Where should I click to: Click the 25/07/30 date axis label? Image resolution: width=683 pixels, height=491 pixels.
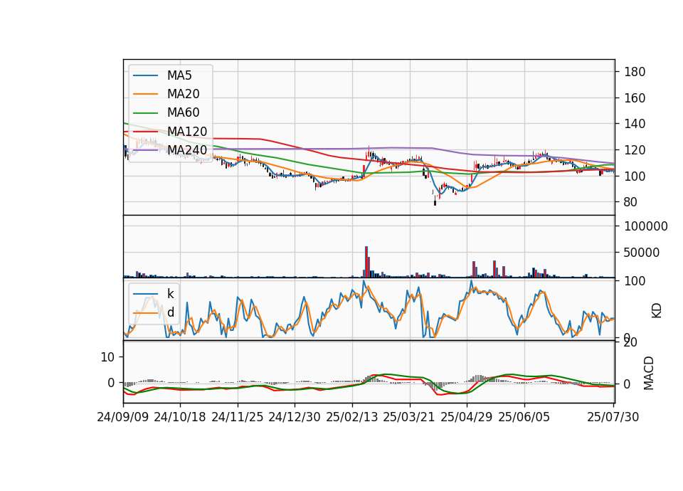pos(613,417)
